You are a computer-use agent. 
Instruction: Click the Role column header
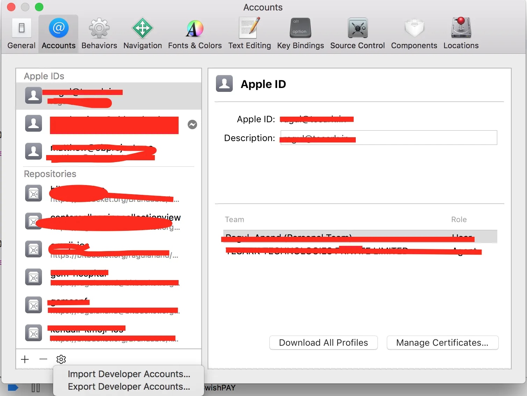pos(459,219)
